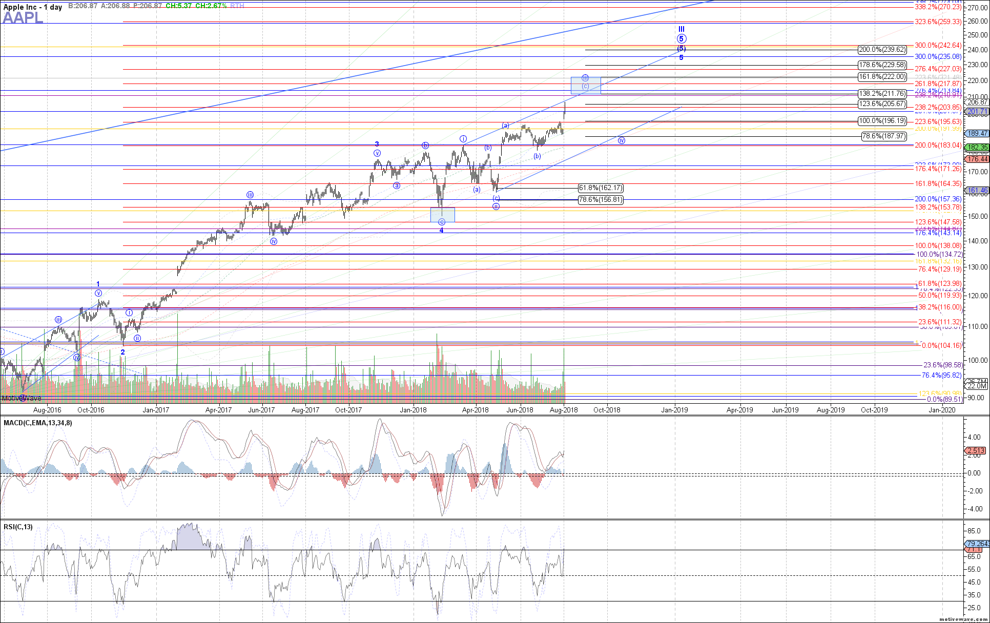Image resolution: width=990 pixels, height=623 pixels.
Task: Click the boxed 123.6%(205.67) label
Action: [882, 104]
